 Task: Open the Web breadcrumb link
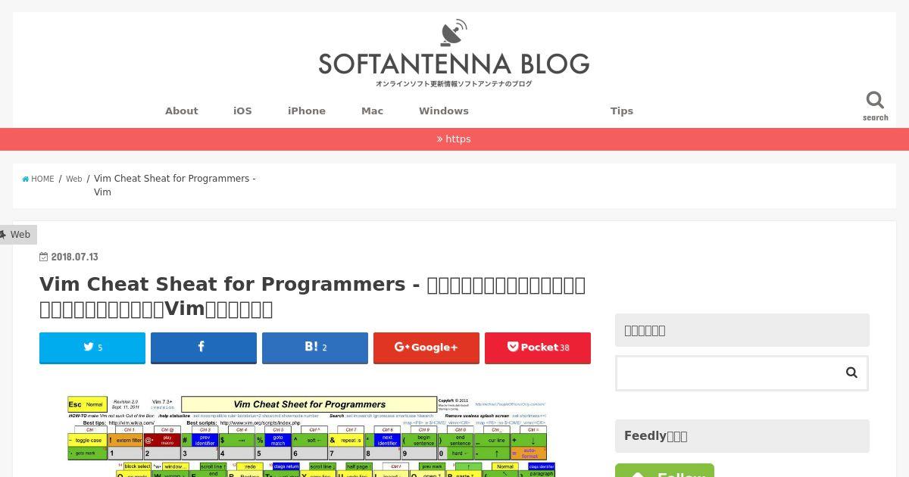[73, 179]
